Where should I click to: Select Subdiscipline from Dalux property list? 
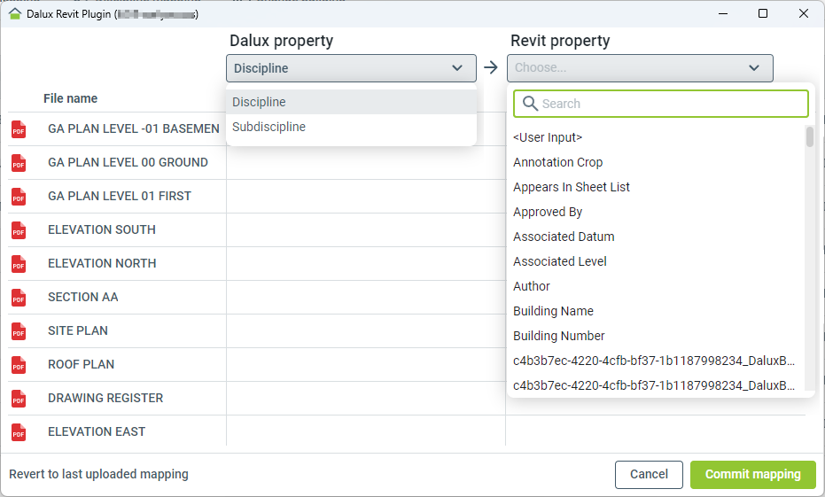269,128
